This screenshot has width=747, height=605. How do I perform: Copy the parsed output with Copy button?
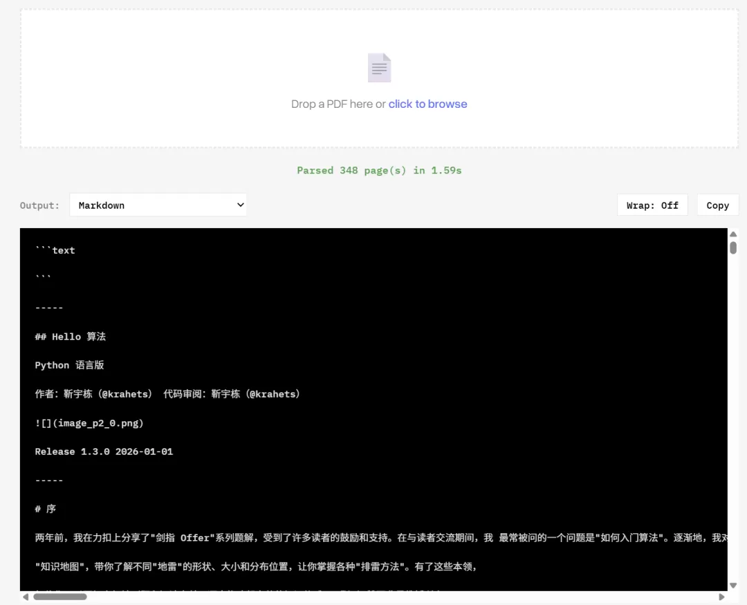(x=717, y=205)
